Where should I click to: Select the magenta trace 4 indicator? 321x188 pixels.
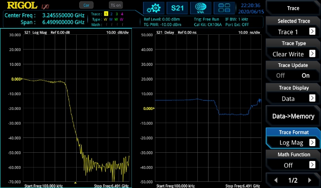coord(122,14)
